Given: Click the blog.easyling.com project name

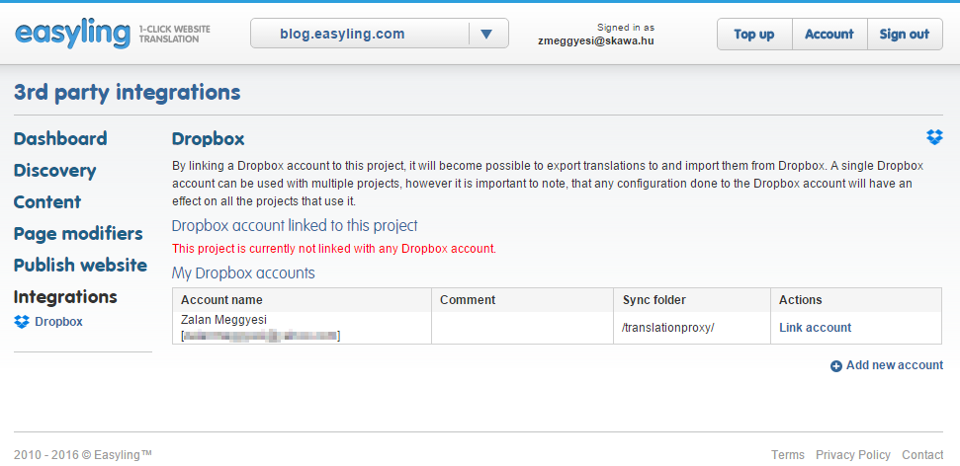Looking at the screenshot, I should 342,35.
